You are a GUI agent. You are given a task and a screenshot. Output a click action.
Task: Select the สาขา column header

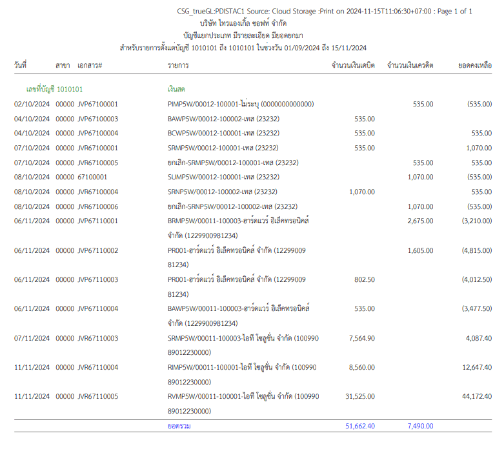point(63,65)
